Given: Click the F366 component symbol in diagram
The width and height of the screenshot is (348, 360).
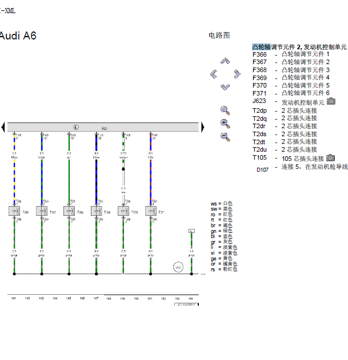Looking at the screenshot, I should coord(14,211).
